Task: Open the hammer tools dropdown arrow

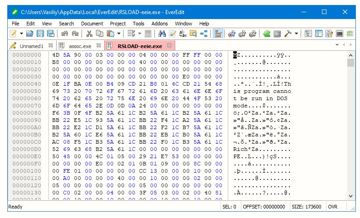Action: [x=297, y=34]
